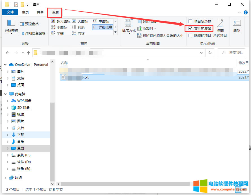Screen dimensions: 251x195
Task: Click 将所有列调整为合适的大小 button
Action: [x=160, y=36]
